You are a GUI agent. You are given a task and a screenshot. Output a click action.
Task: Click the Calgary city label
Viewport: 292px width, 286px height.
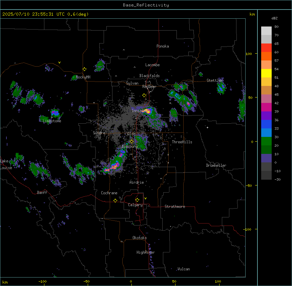tap(135, 205)
